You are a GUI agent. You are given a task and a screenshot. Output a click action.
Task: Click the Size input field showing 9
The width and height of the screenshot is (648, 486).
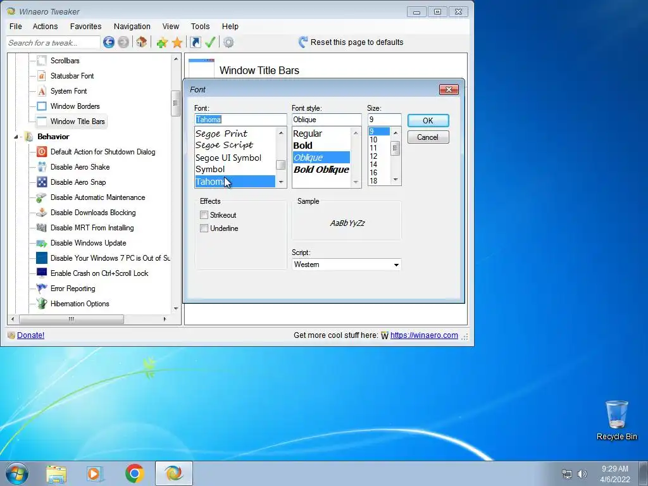[x=384, y=120]
